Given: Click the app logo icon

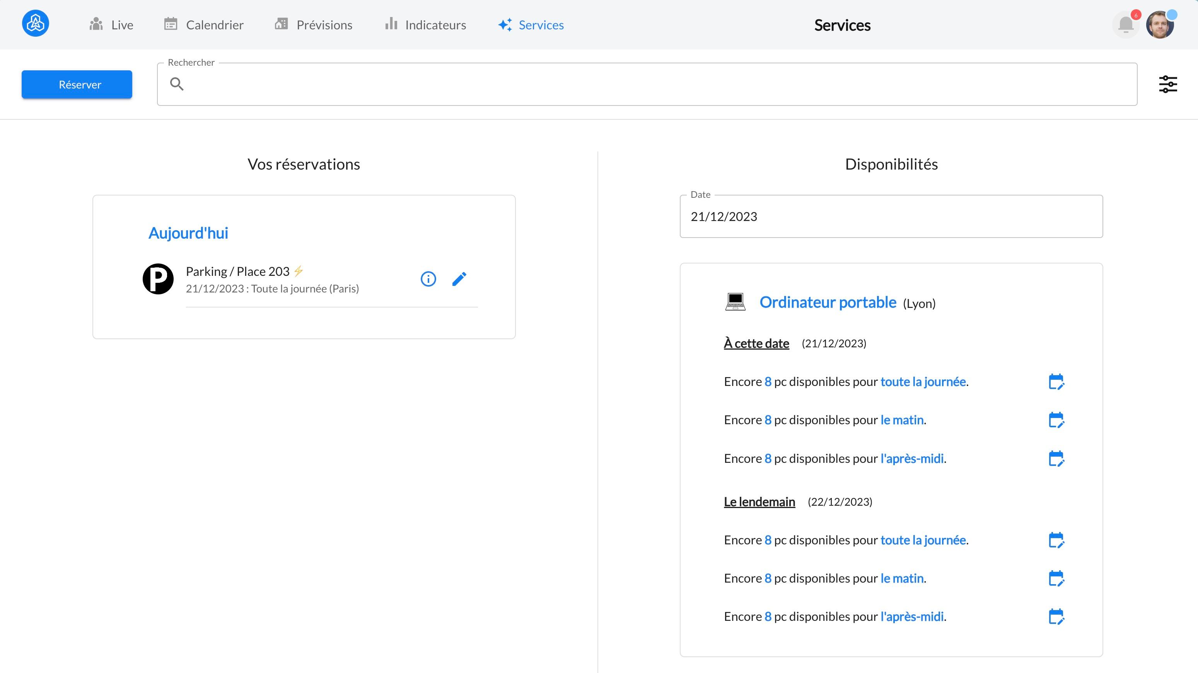Looking at the screenshot, I should click(35, 24).
